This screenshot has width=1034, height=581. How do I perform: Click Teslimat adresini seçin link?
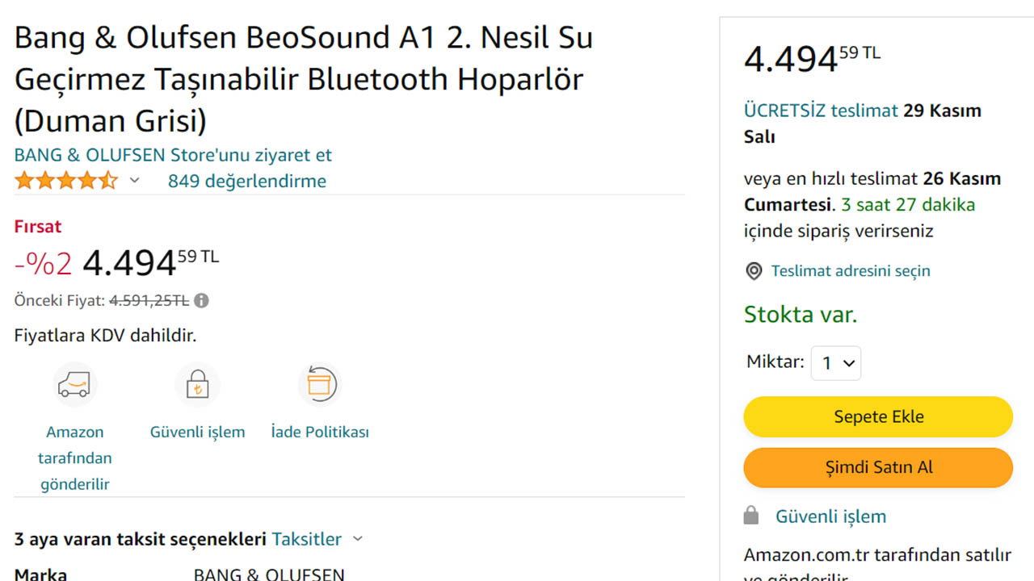tap(849, 271)
